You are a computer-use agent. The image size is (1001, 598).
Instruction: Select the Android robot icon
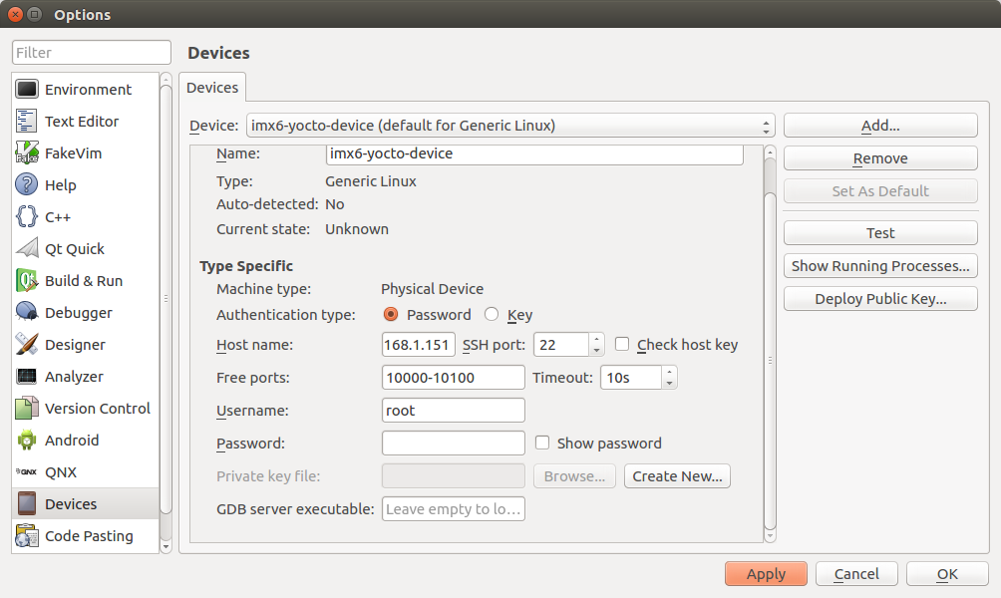coord(27,441)
